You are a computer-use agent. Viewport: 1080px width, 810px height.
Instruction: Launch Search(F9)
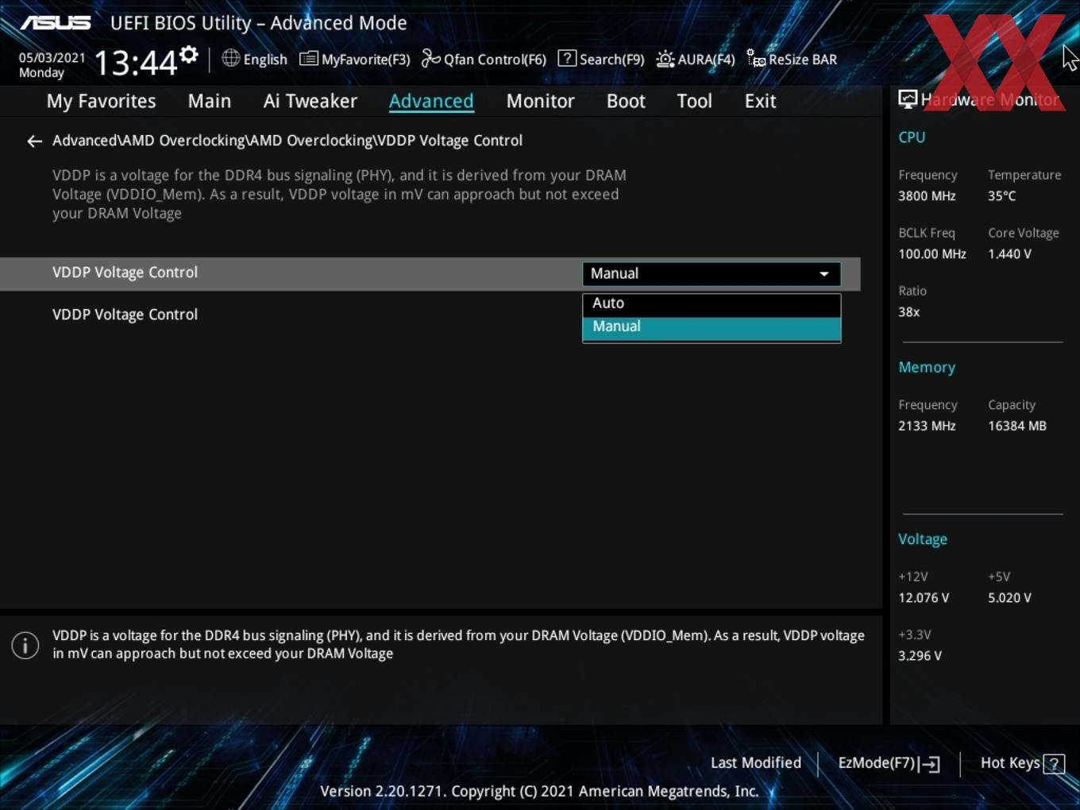(601, 59)
